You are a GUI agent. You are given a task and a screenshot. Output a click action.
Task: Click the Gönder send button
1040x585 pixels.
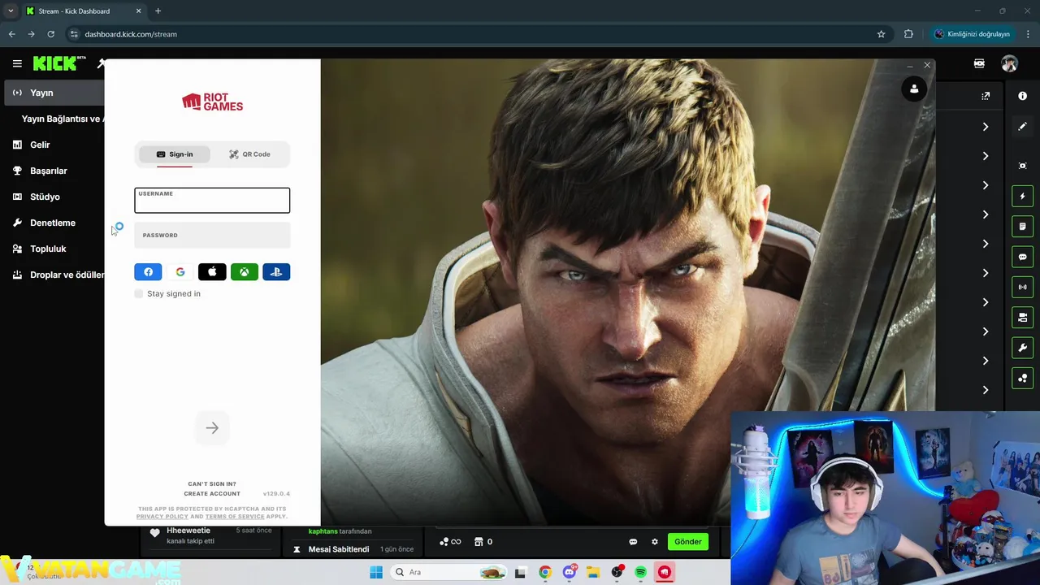click(687, 542)
